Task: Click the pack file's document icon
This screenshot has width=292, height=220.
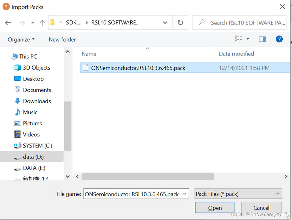Action: click(x=85, y=67)
